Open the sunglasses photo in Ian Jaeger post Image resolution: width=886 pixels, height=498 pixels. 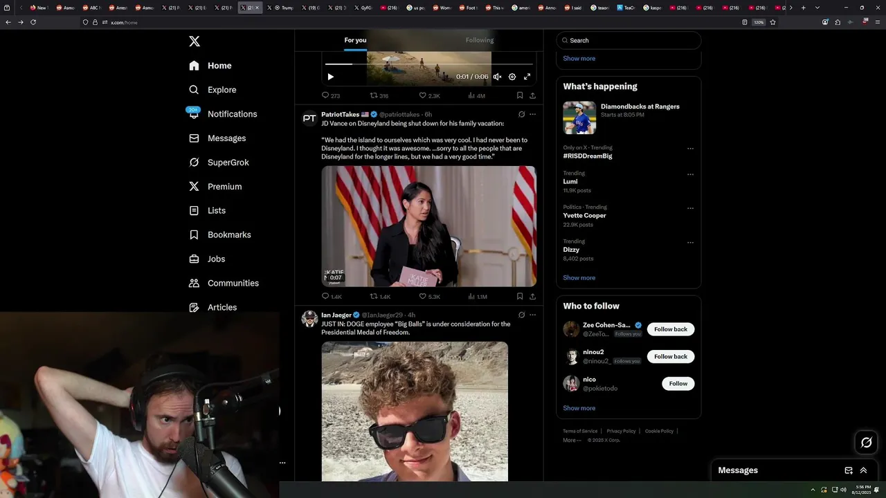click(x=415, y=412)
